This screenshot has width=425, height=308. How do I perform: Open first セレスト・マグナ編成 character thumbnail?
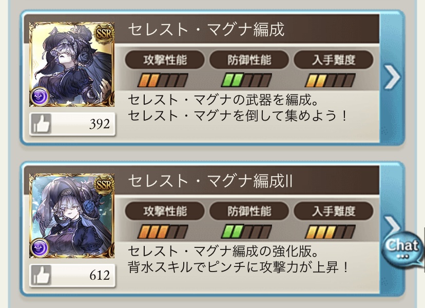pos(72,65)
